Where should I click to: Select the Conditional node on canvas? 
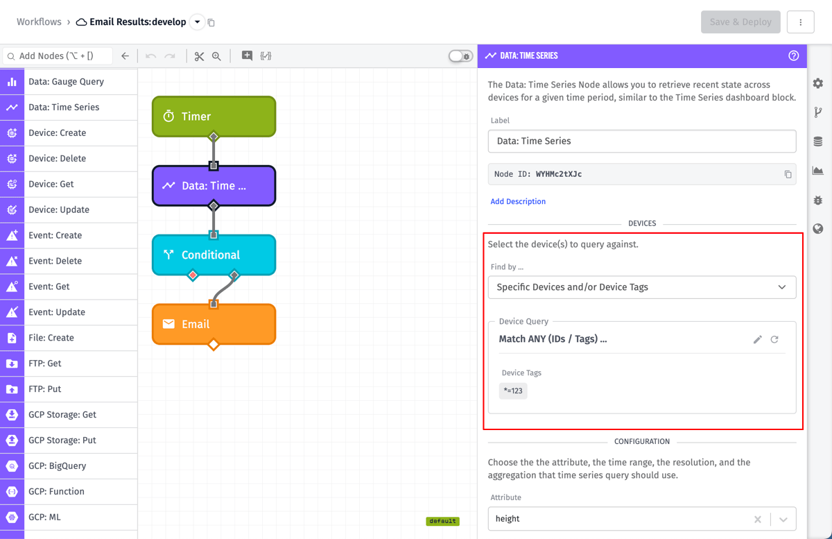[x=214, y=255]
